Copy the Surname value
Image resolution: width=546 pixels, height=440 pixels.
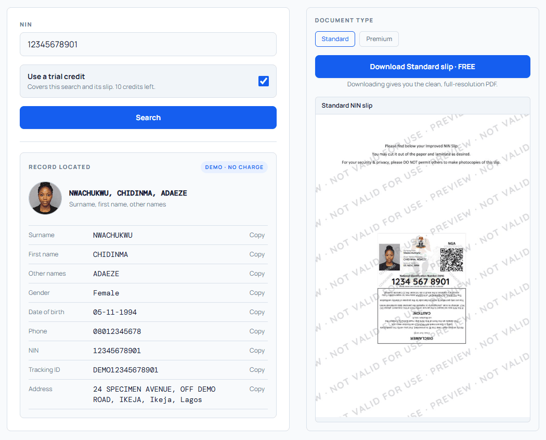257,235
